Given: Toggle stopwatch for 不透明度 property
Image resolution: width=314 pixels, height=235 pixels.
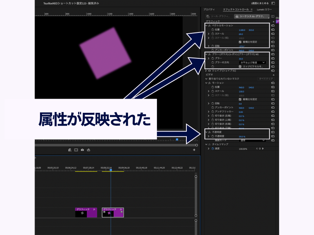Looking at the screenshot, I should [212, 136].
